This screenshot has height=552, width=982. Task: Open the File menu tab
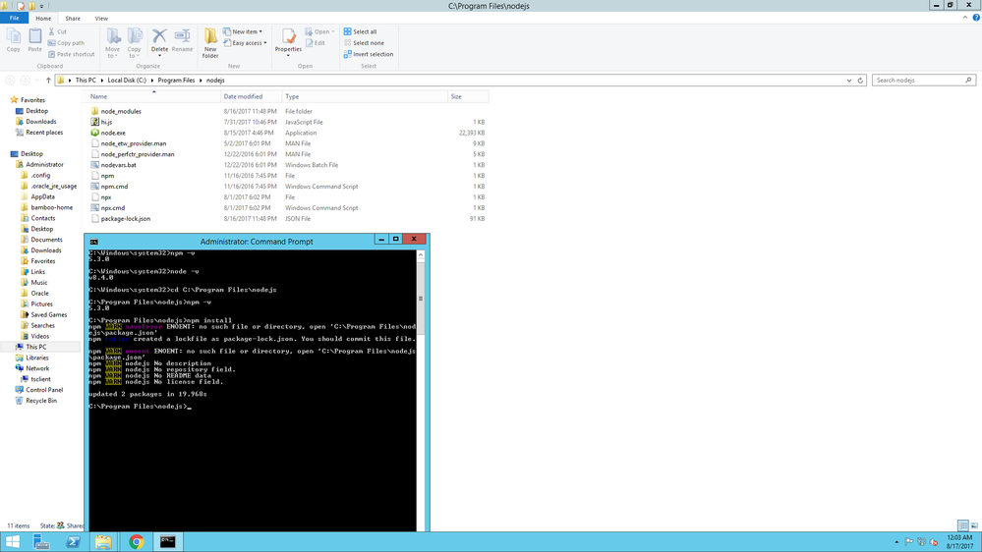[14, 18]
